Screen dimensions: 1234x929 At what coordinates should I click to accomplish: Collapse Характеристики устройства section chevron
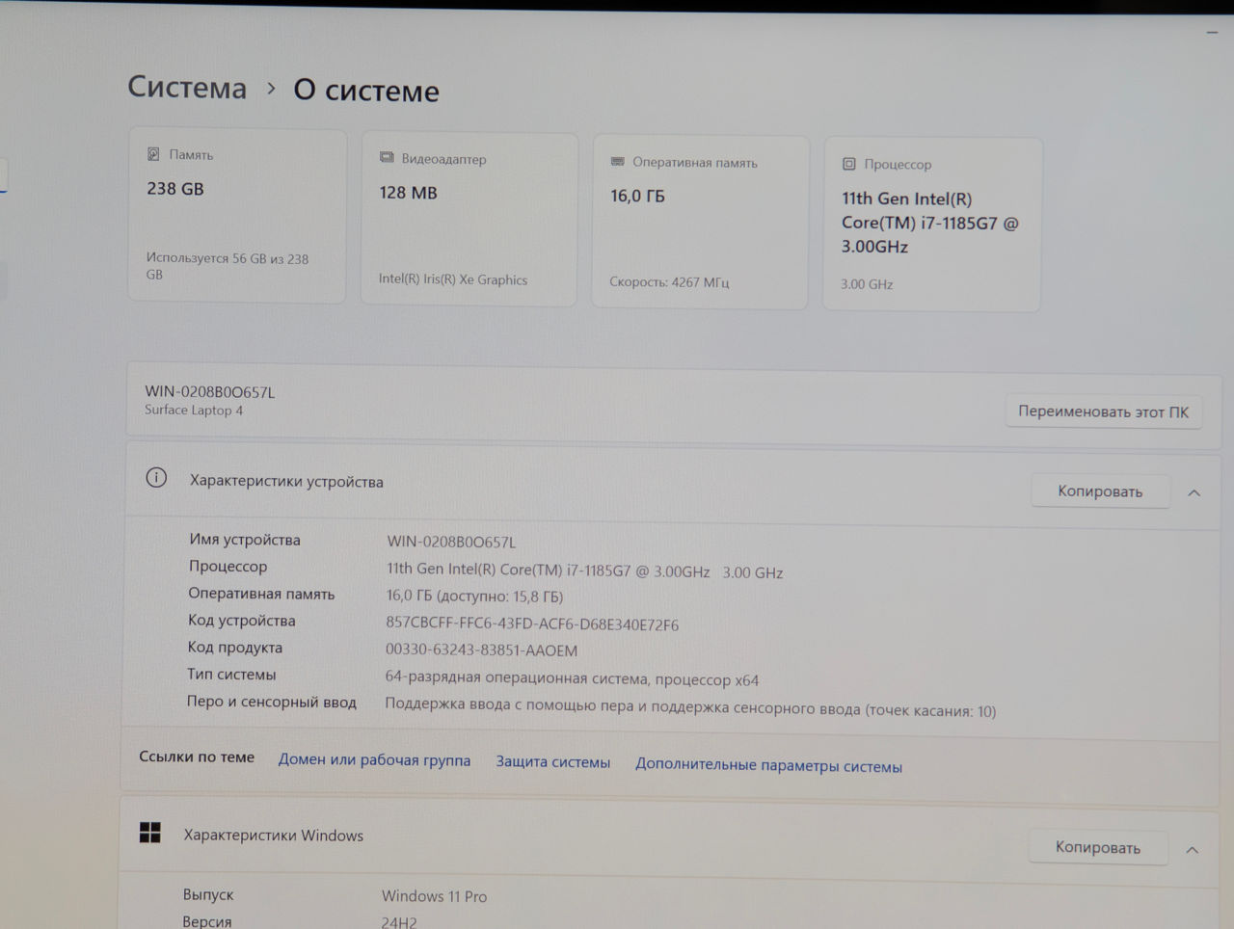pos(1194,492)
